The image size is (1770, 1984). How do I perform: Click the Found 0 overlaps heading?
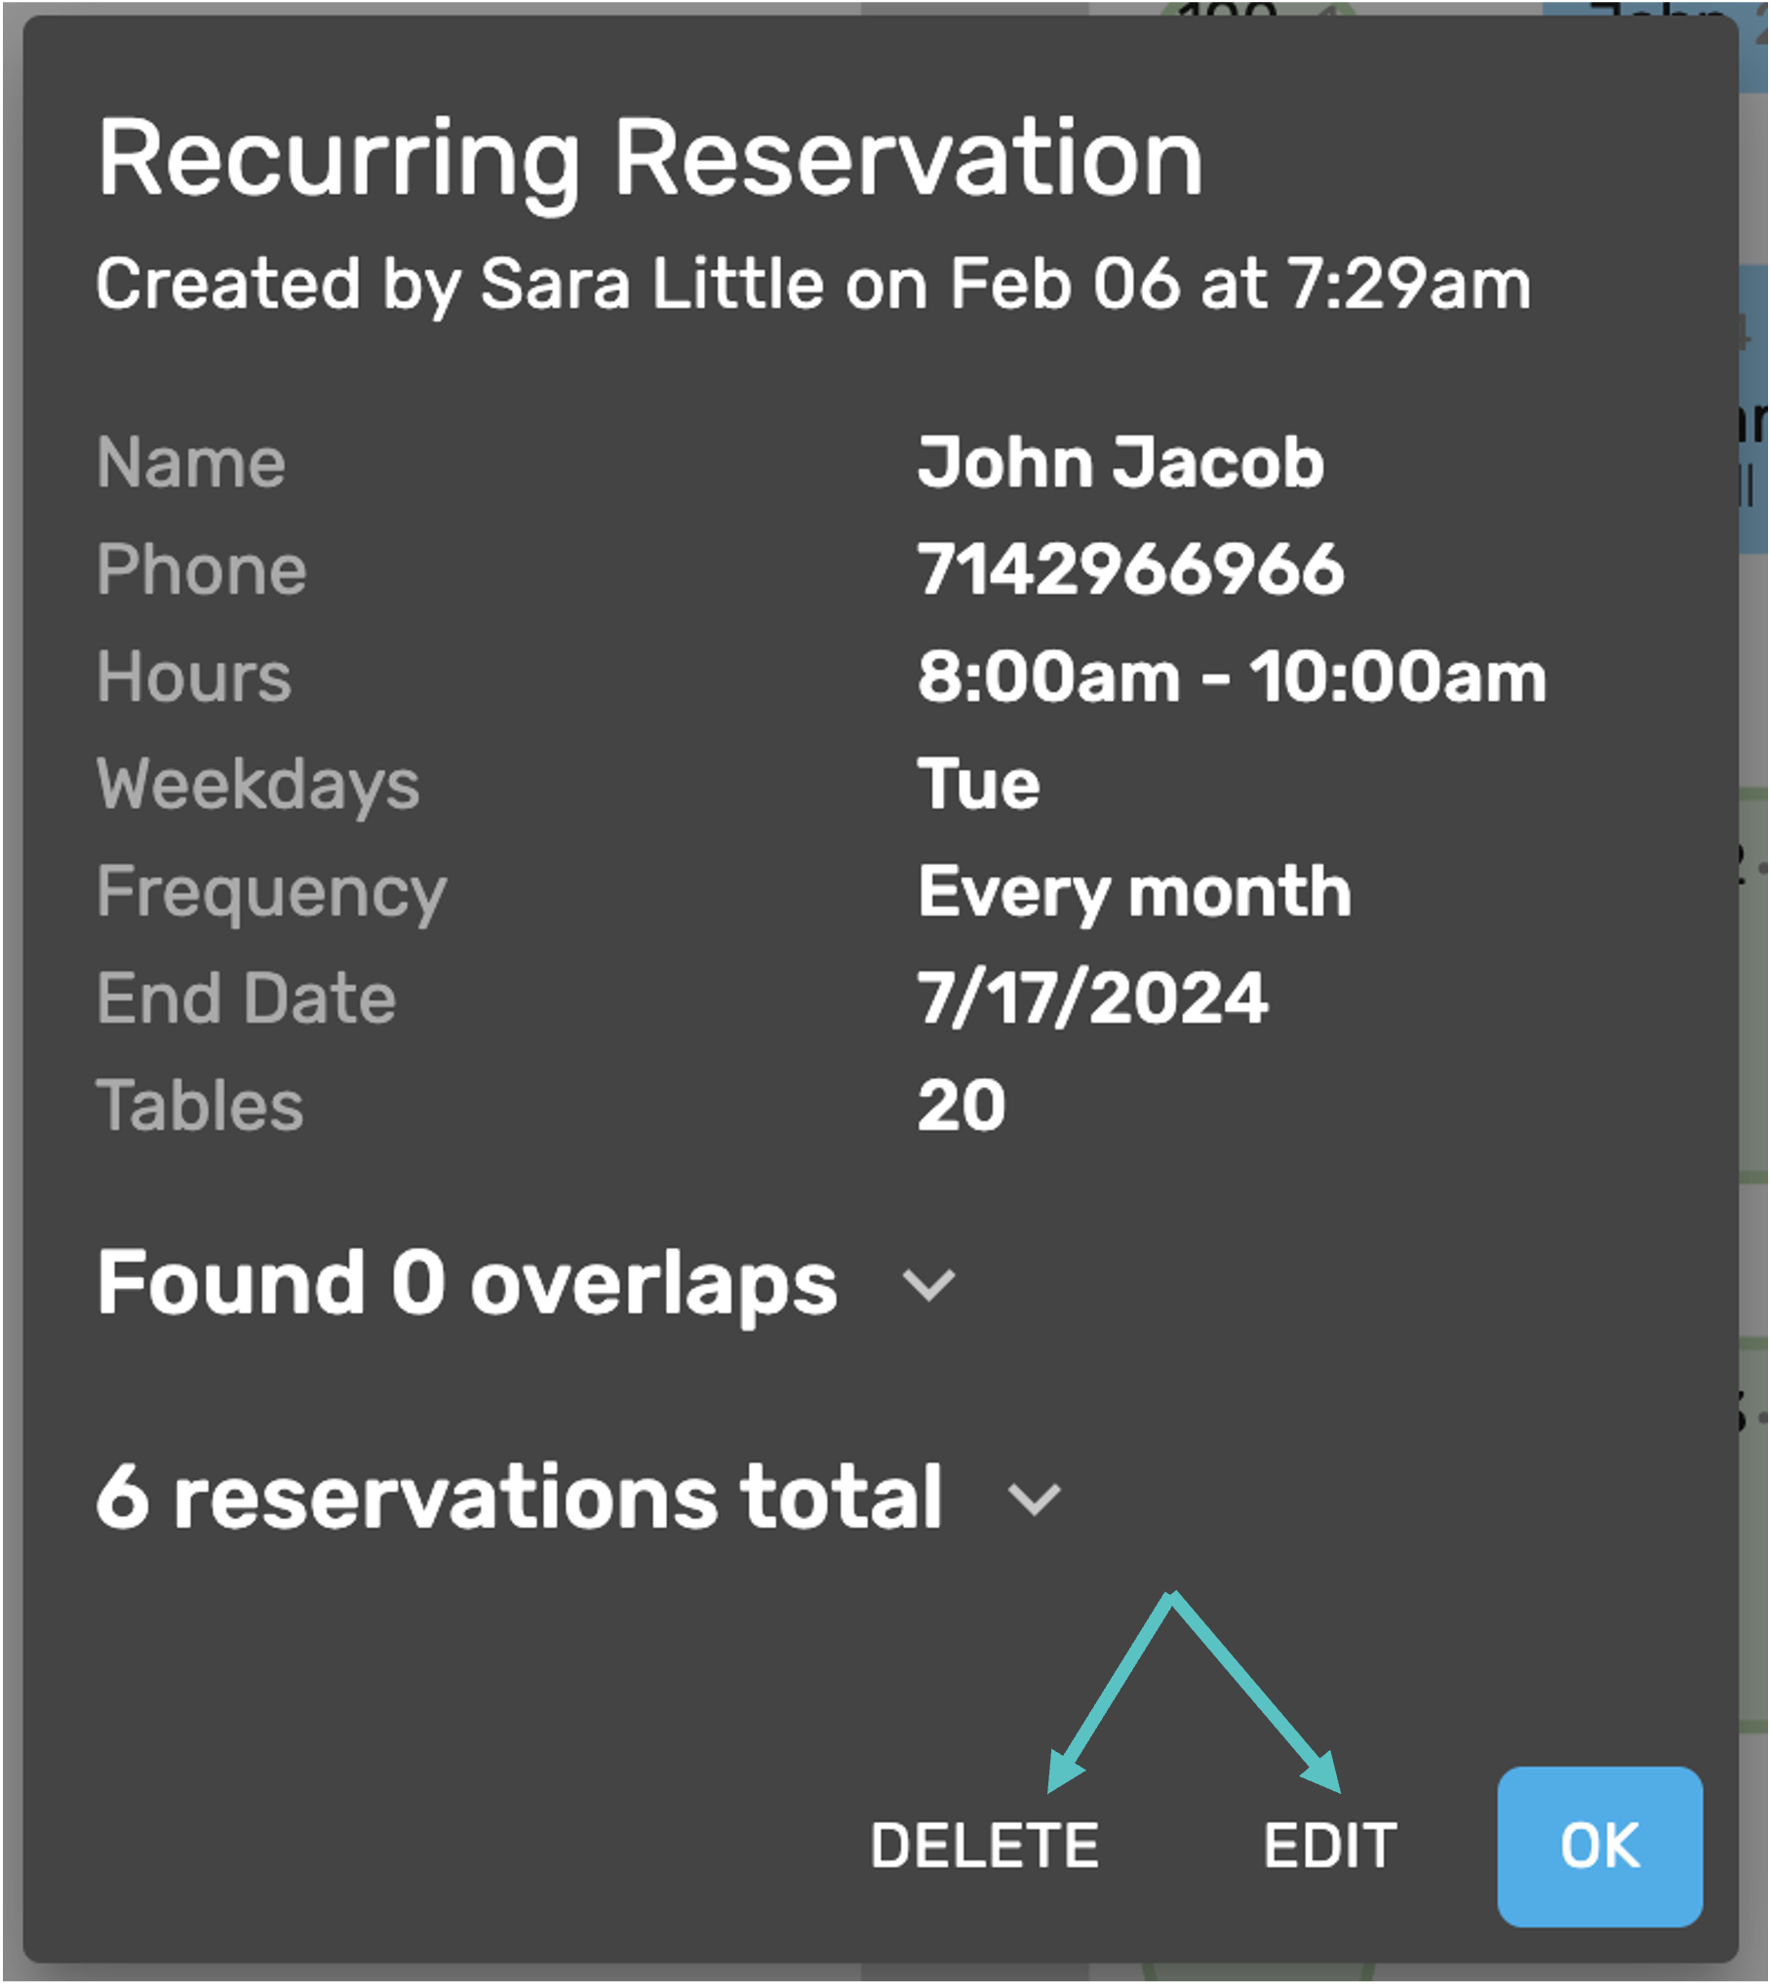[x=466, y=1285]
